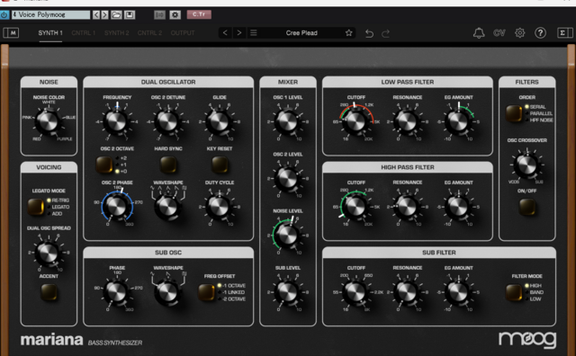576x356 pixels.
Task: Click the high pass EG Amount knob
Action: click(x=458, y=206)
